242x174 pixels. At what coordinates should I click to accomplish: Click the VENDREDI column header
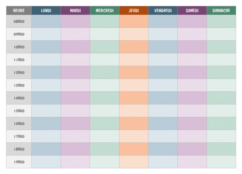(x=163, y=11)
